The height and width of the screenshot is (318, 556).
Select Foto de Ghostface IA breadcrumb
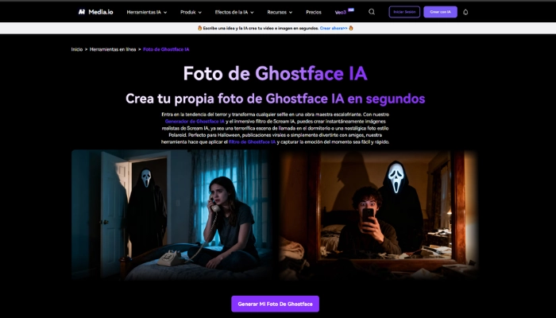click(166, 49)
